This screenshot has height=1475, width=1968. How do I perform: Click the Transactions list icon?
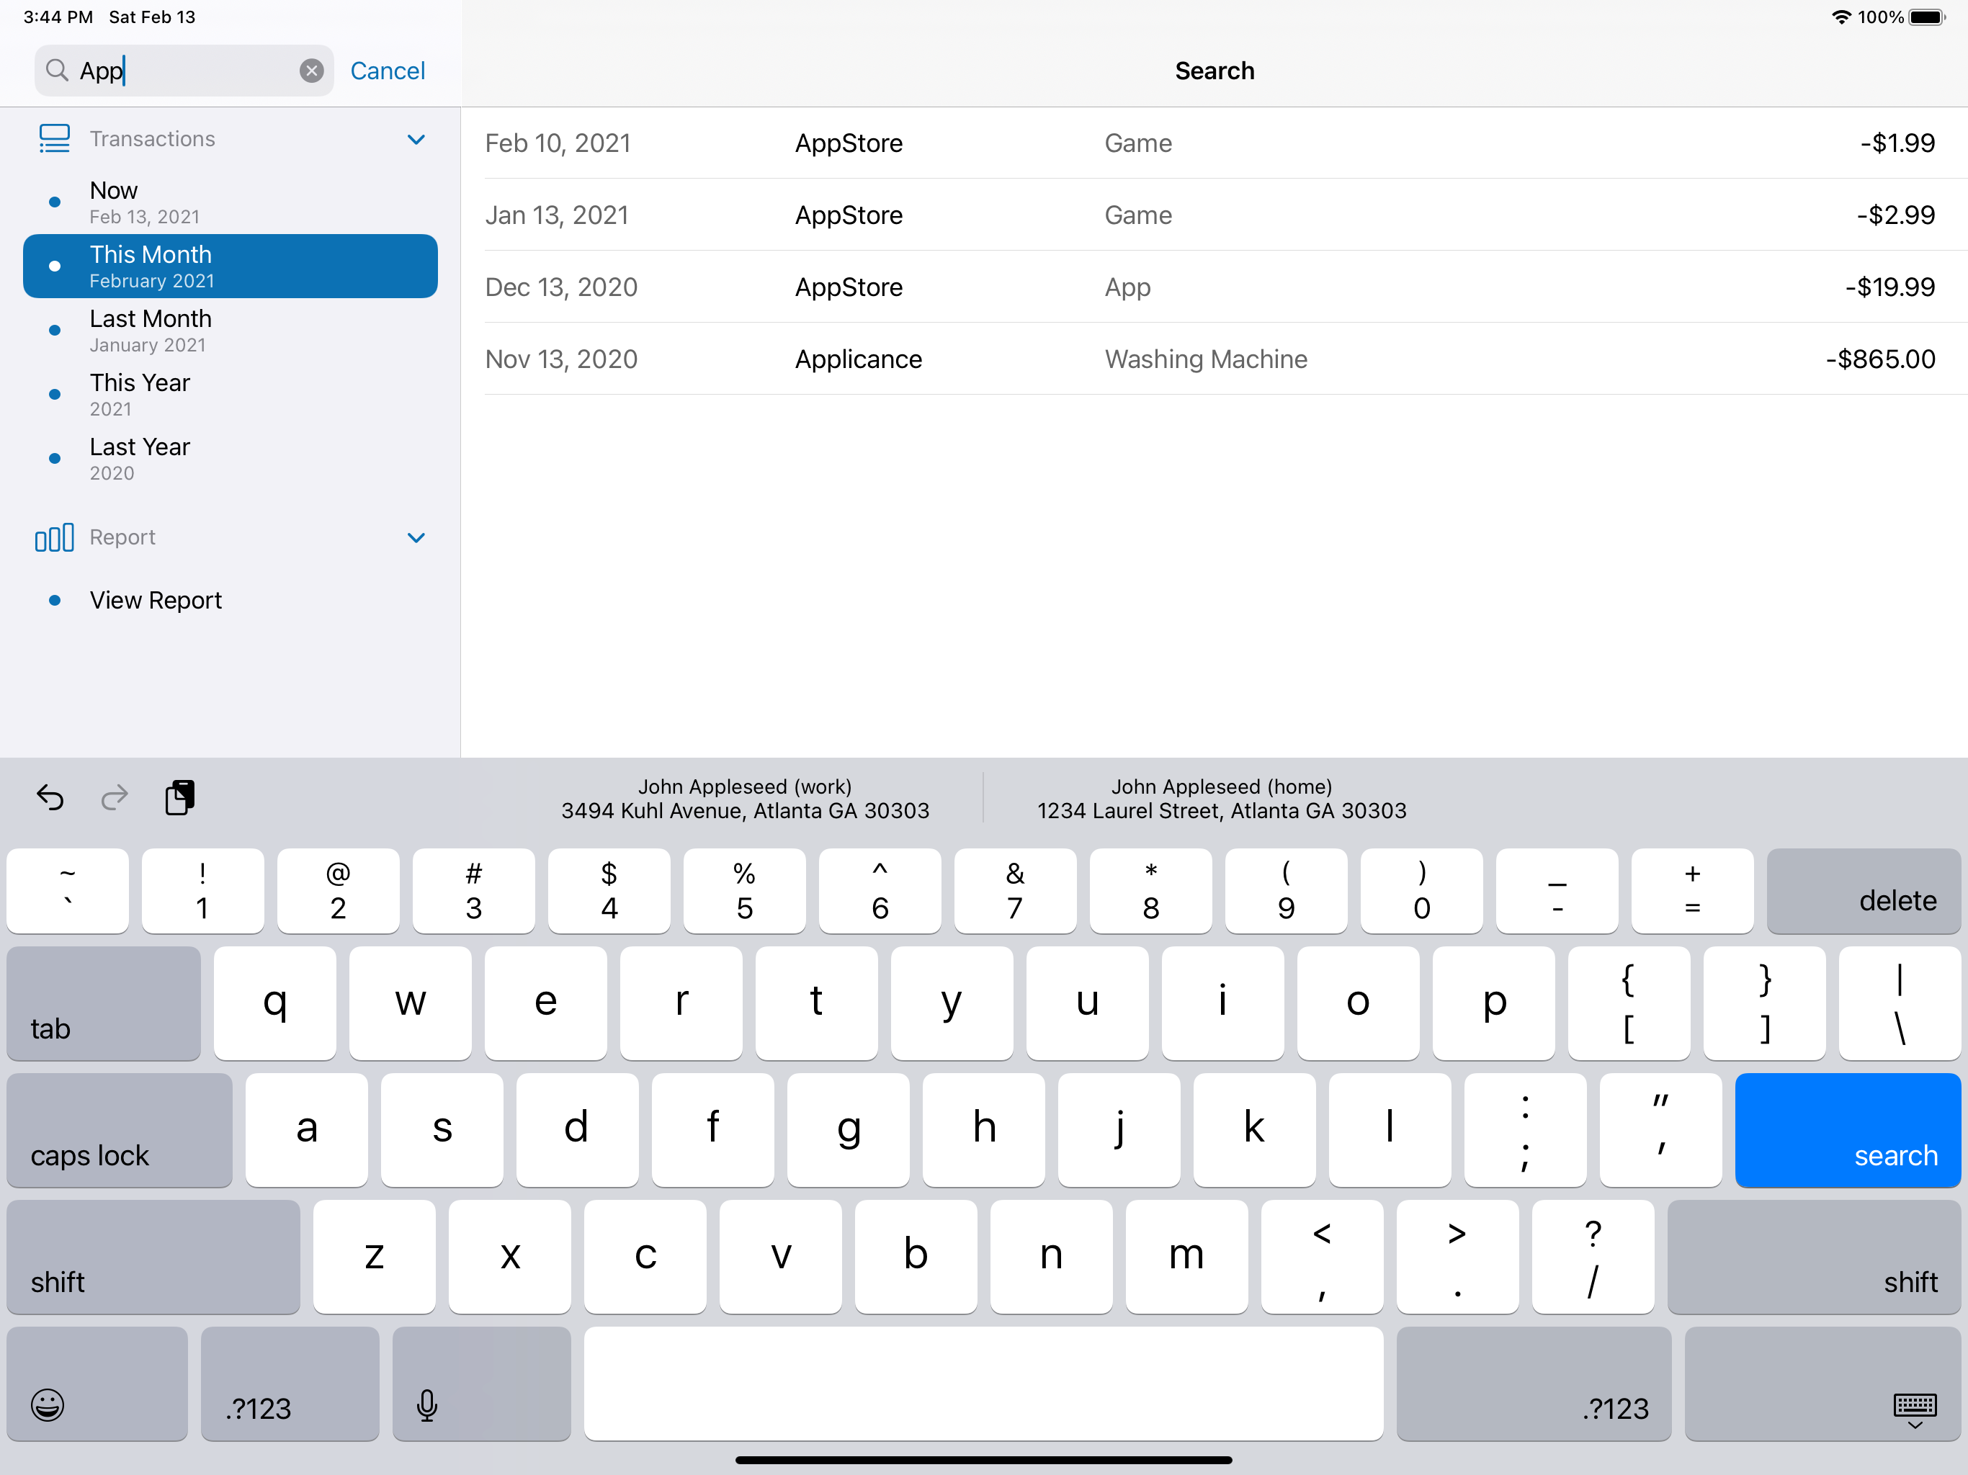pyautogui.click(x=54, y=139)
